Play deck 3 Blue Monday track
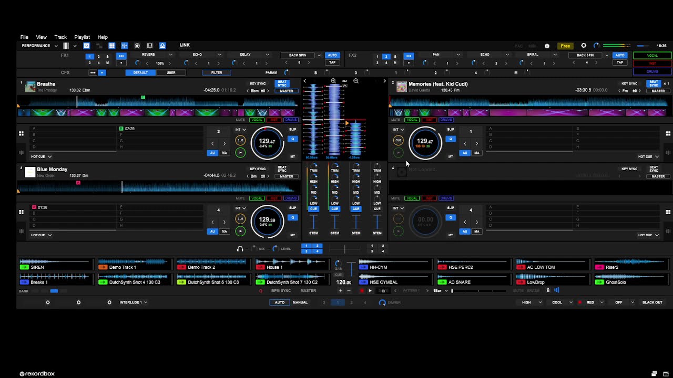 [x=240, y=231]
